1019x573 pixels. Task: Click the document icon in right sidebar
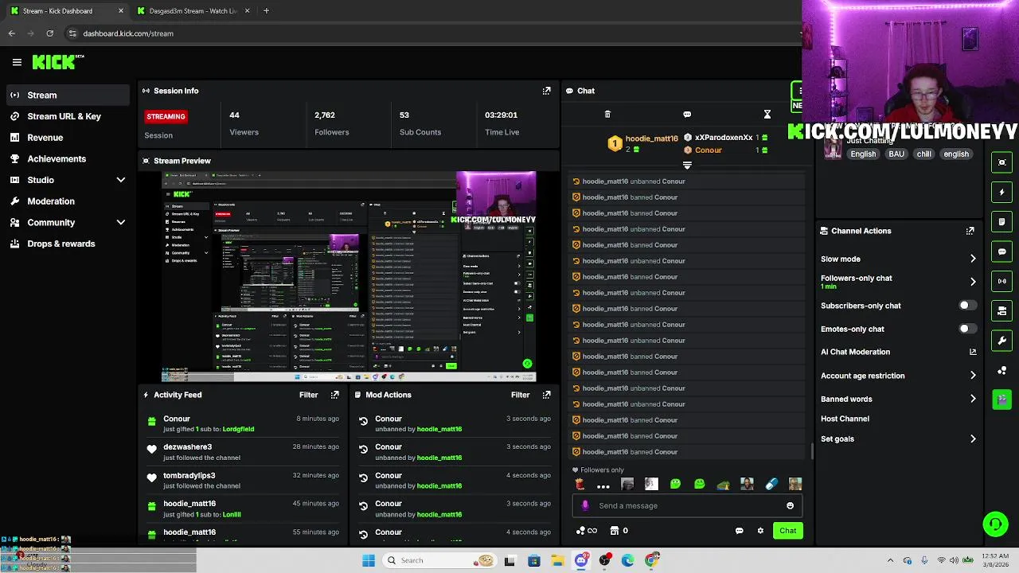(1002, 221)
